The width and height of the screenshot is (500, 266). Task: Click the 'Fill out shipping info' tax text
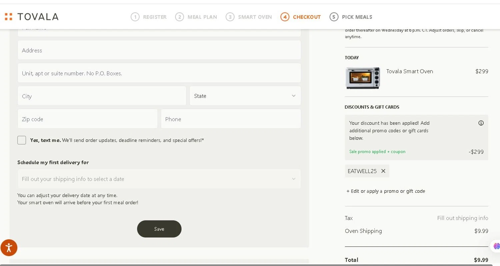pos(463,218)
